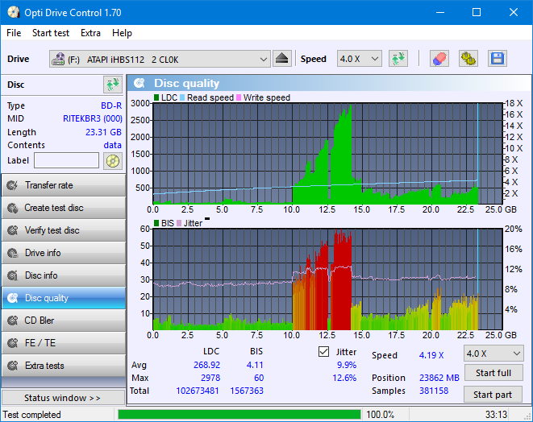Click the green BIS legend swatch in lower graph
Viewport: 533px width, 422px height.
click(x=156, y=223)
